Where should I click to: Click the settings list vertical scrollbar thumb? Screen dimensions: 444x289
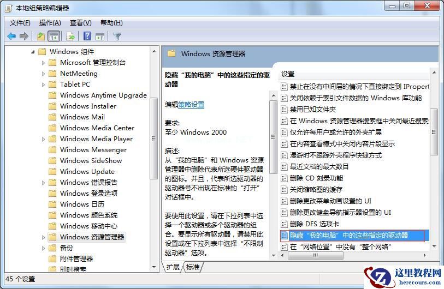coord(434,132)
